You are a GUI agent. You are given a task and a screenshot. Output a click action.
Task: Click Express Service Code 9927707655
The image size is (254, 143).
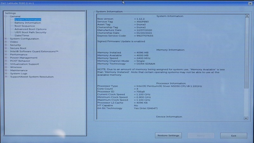pos(145,36)
